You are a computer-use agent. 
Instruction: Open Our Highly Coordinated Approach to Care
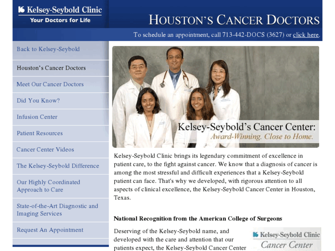coord(48,186)
